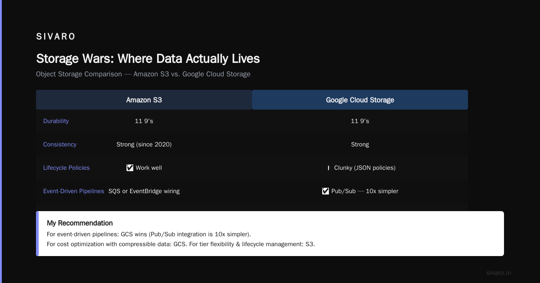Select the Google Cloud Storage column header
Screen dimensions: 540x283
click(x=360, y=100)
